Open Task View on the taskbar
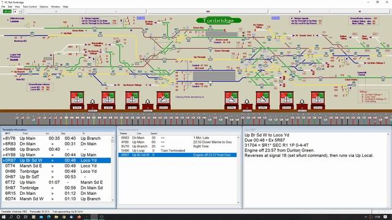The image size is (392, 220). [26, 217]
